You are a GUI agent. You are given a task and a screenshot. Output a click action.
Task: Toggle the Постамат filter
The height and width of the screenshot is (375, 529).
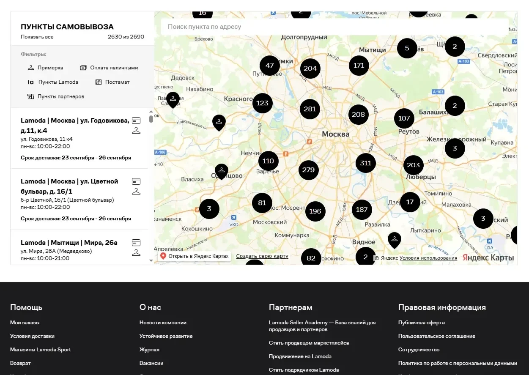pos(112,82)
